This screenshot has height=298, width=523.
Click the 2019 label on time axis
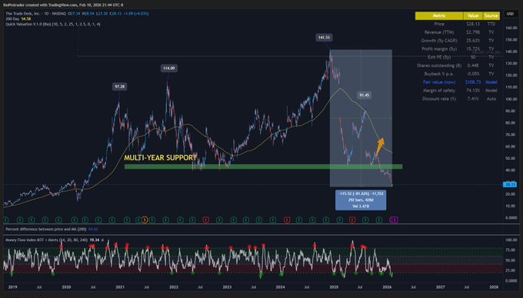coord(12,287)
